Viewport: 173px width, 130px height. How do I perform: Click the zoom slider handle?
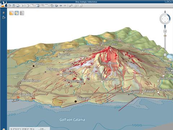pyautogui.click(x=165, y=35)
